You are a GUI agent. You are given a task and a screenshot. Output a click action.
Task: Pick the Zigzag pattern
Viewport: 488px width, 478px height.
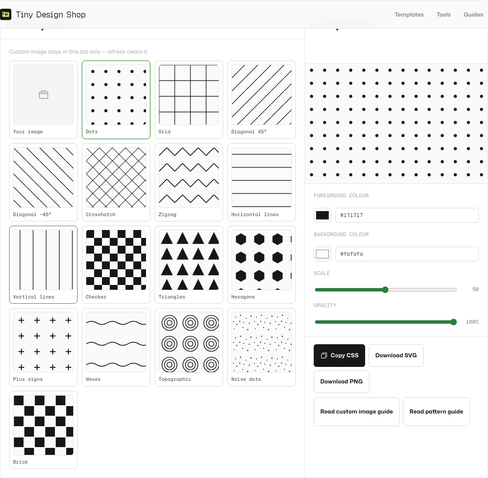point(189,183)
